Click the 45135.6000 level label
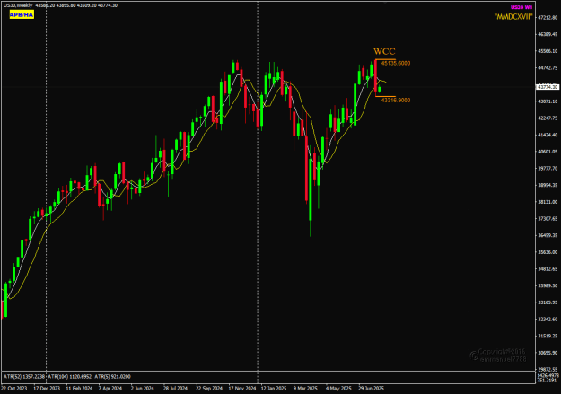Image resolution: width=561 pixels, height=394 pixels. pyautogui.click(x=396, y=64)
